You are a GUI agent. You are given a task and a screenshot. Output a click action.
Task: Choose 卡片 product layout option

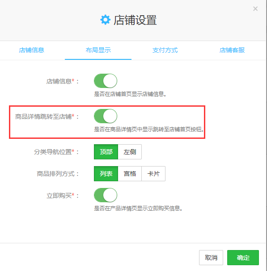153,174
